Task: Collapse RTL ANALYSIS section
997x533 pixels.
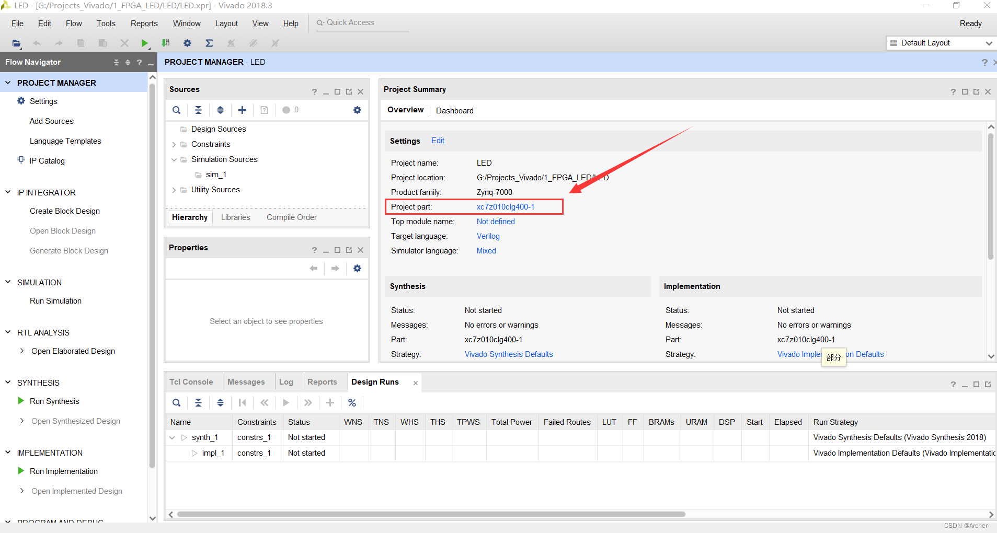Action: [8, 332]
